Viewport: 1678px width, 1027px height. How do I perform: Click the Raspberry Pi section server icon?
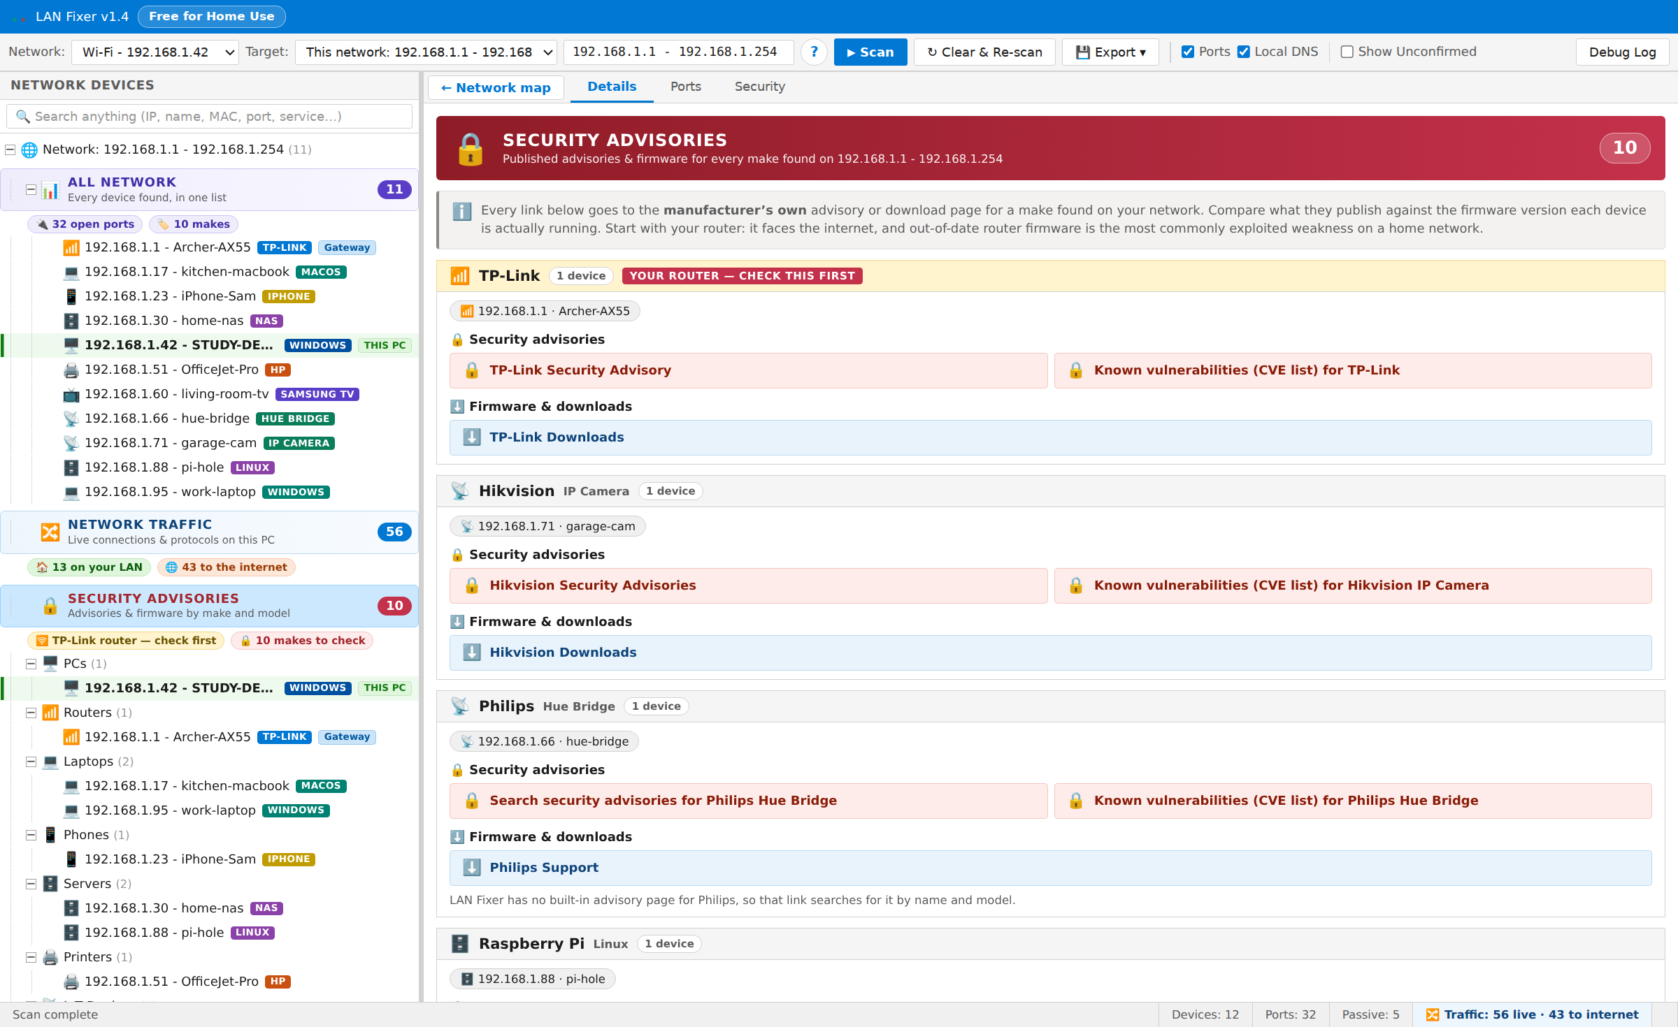pyautogui.click(x=459, y=944)
